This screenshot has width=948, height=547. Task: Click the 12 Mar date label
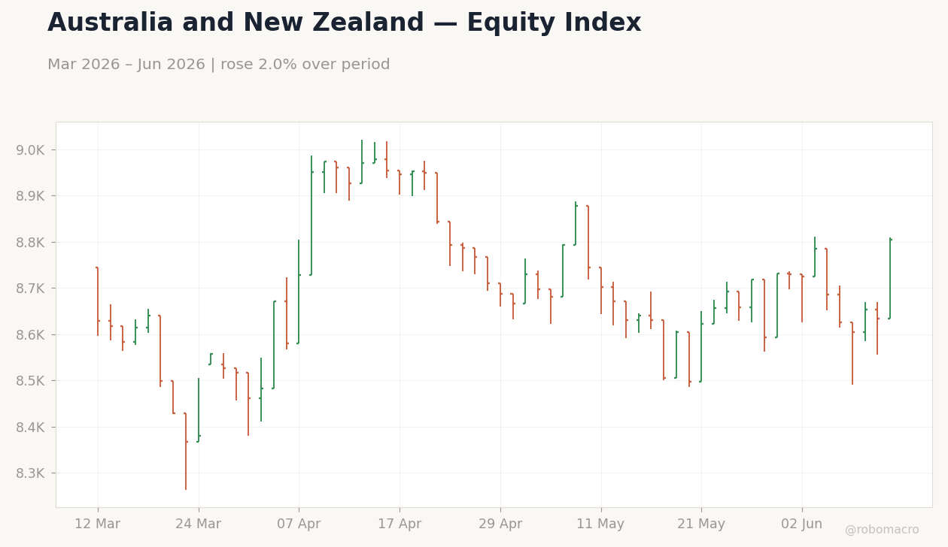pos(97,524)
